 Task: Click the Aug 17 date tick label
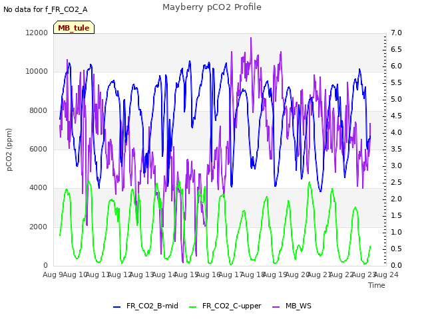coord(230,274)
